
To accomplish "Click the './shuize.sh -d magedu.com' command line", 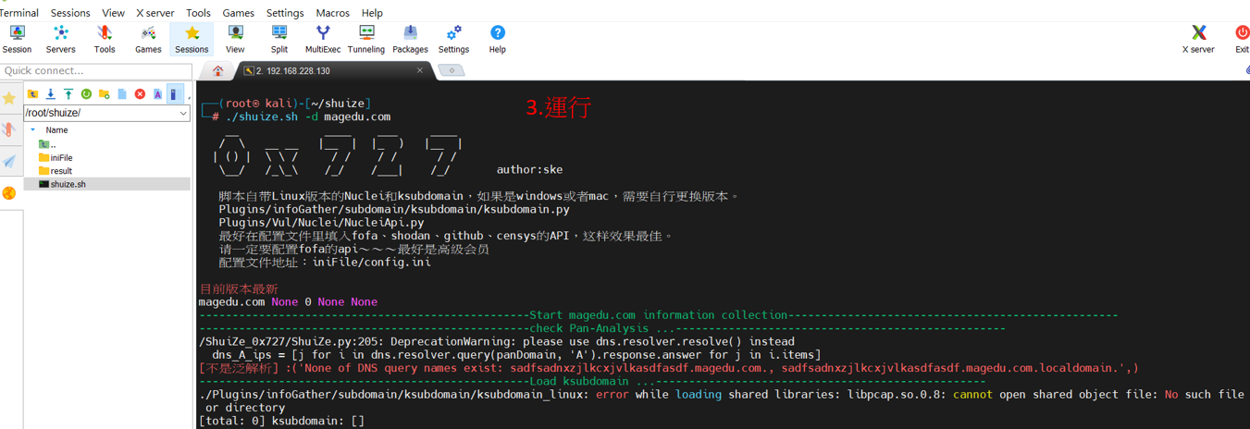I will tap(308, 116).
